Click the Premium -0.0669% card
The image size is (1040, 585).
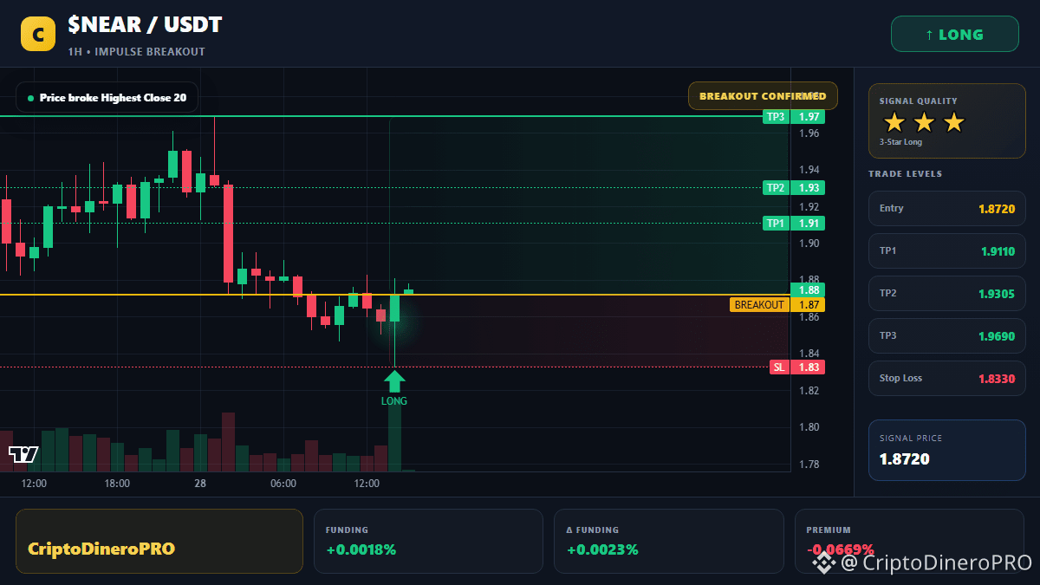(909, 541)
